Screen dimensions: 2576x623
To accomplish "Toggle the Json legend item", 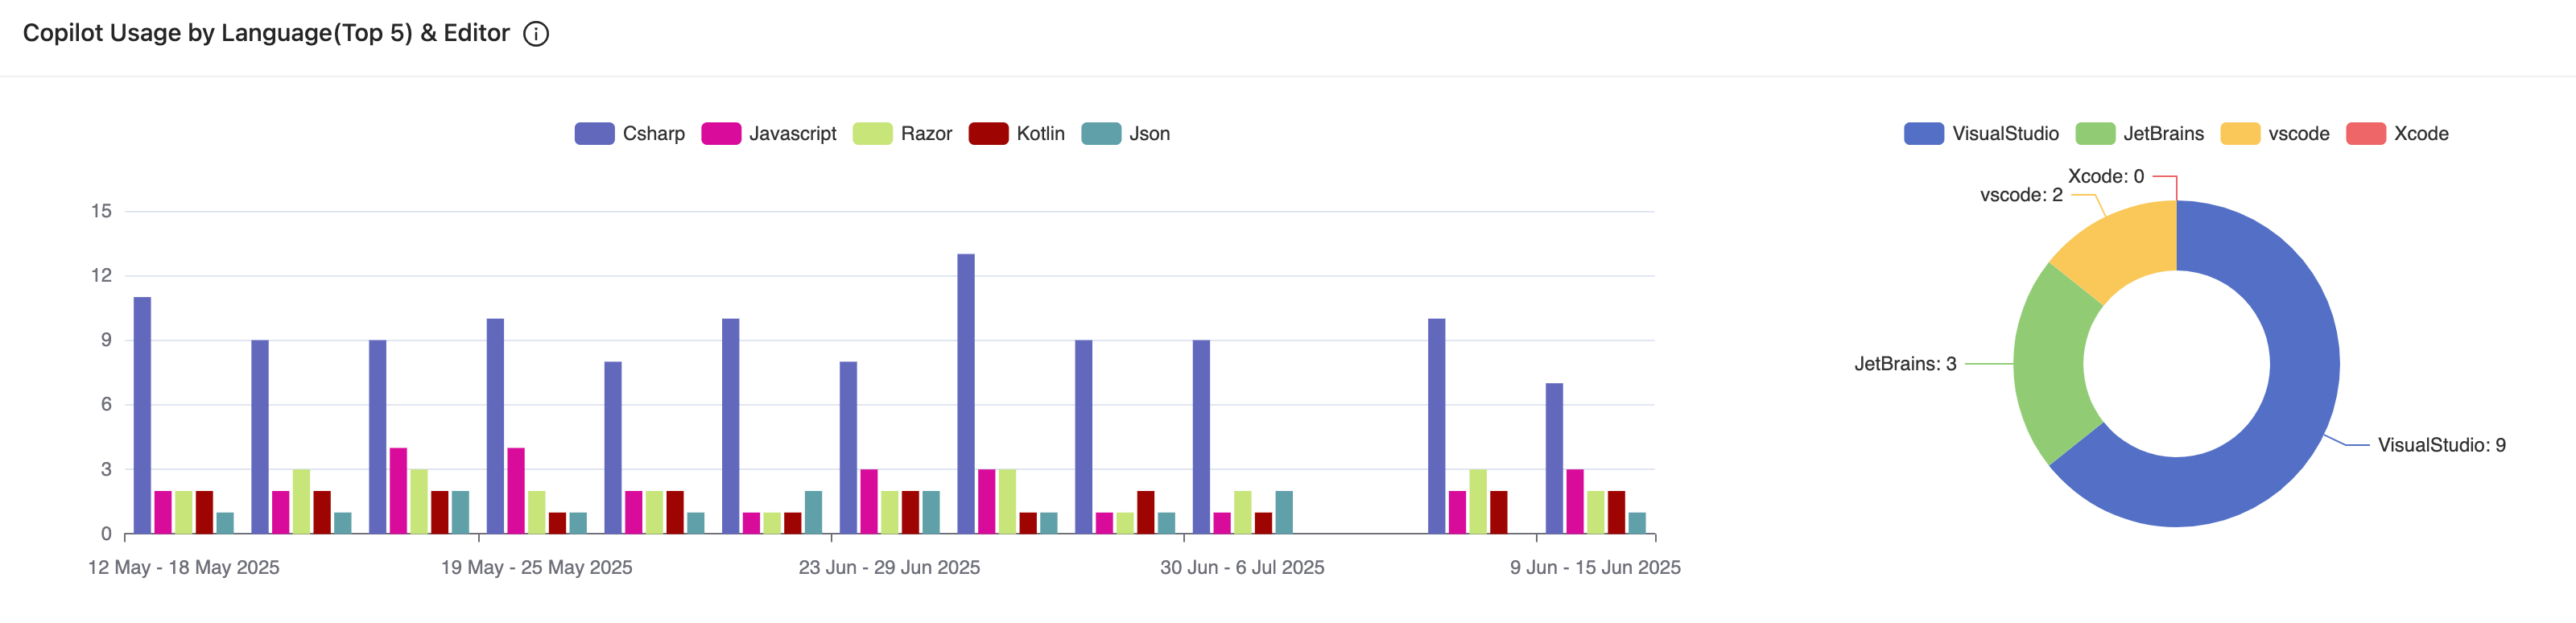I will click(x=1126, y=134).
